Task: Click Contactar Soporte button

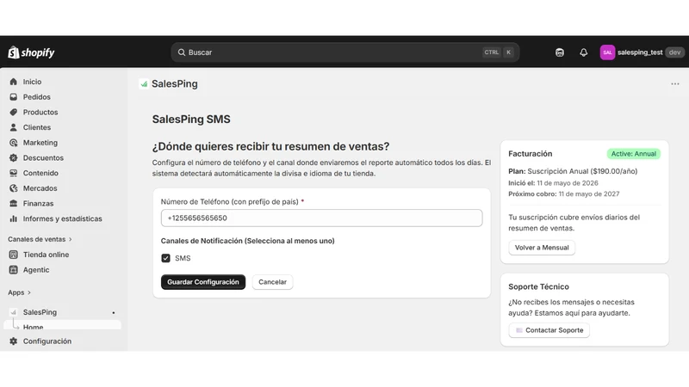Action: coord(549,330)
